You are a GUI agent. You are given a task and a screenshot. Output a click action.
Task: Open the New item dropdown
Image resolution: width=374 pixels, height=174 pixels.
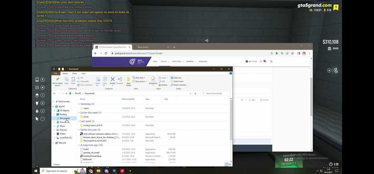click(x=139, y=78)
